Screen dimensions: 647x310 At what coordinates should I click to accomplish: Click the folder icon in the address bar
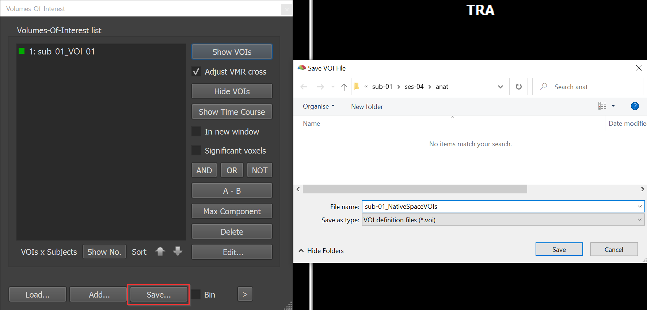tap(357, 86)
